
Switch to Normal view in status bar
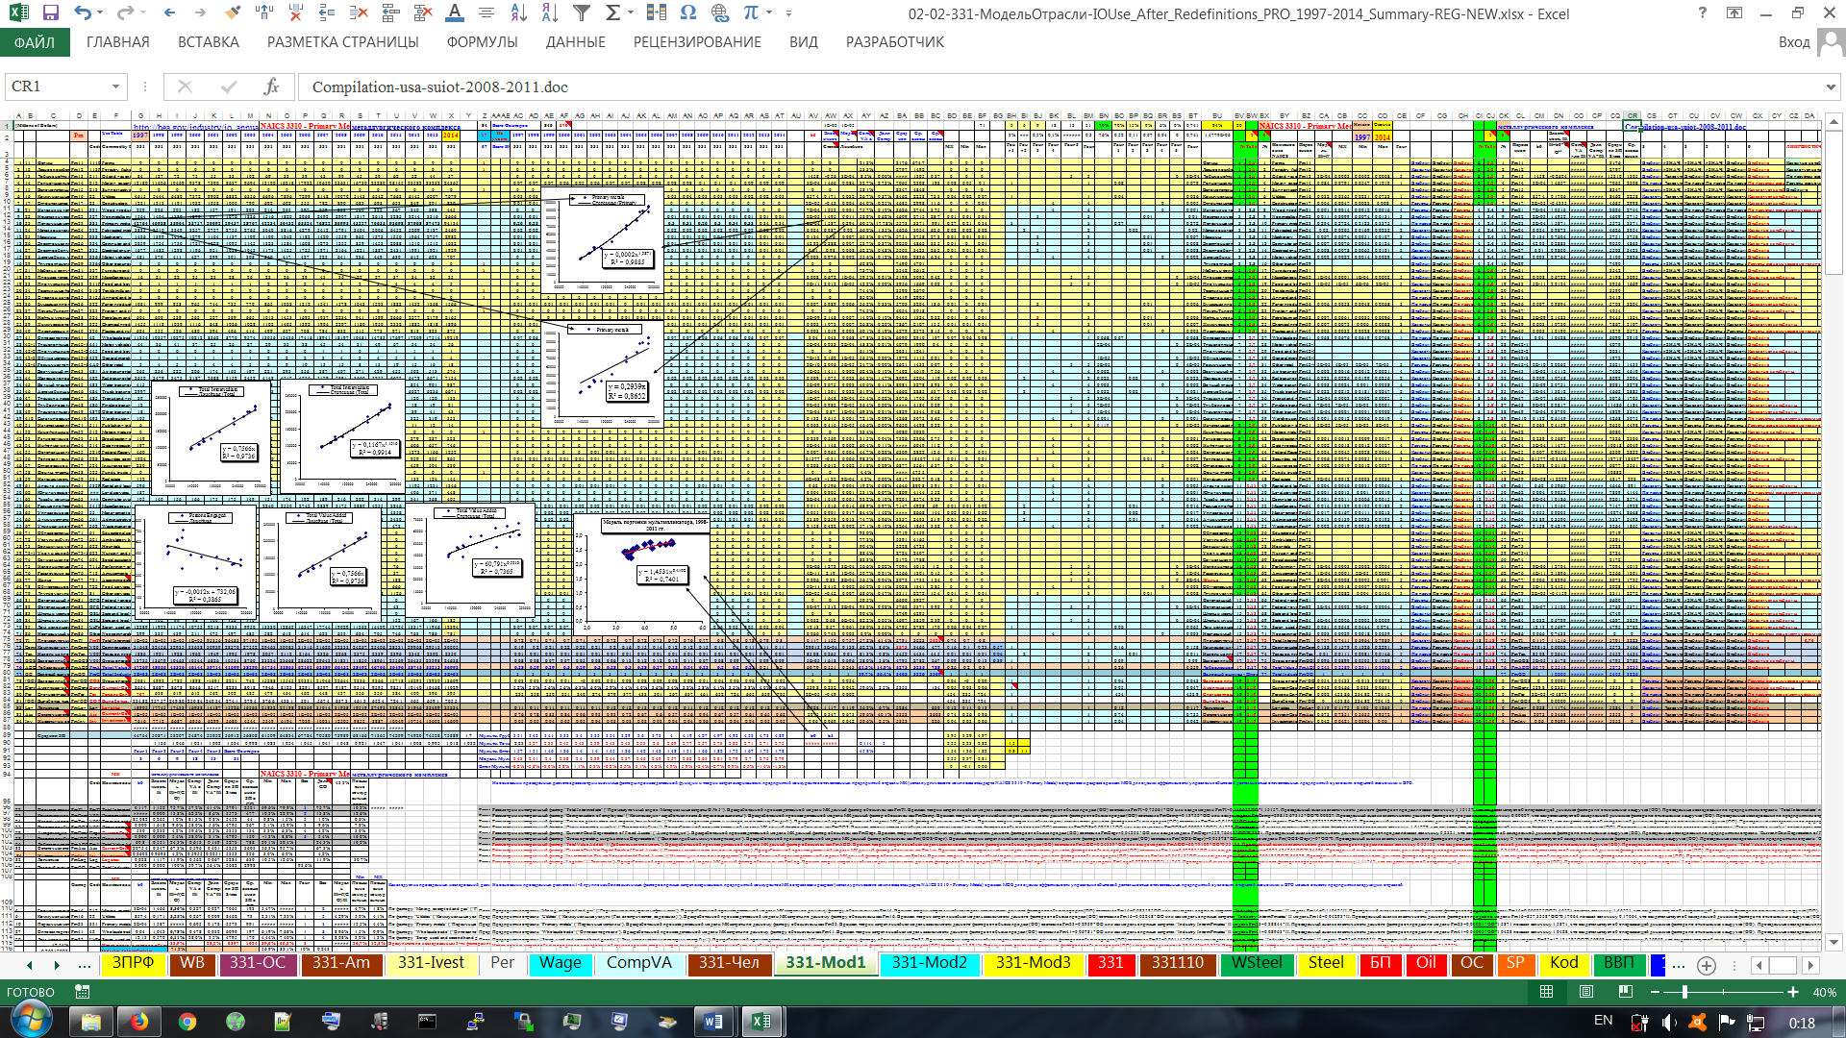(1547, 992)
